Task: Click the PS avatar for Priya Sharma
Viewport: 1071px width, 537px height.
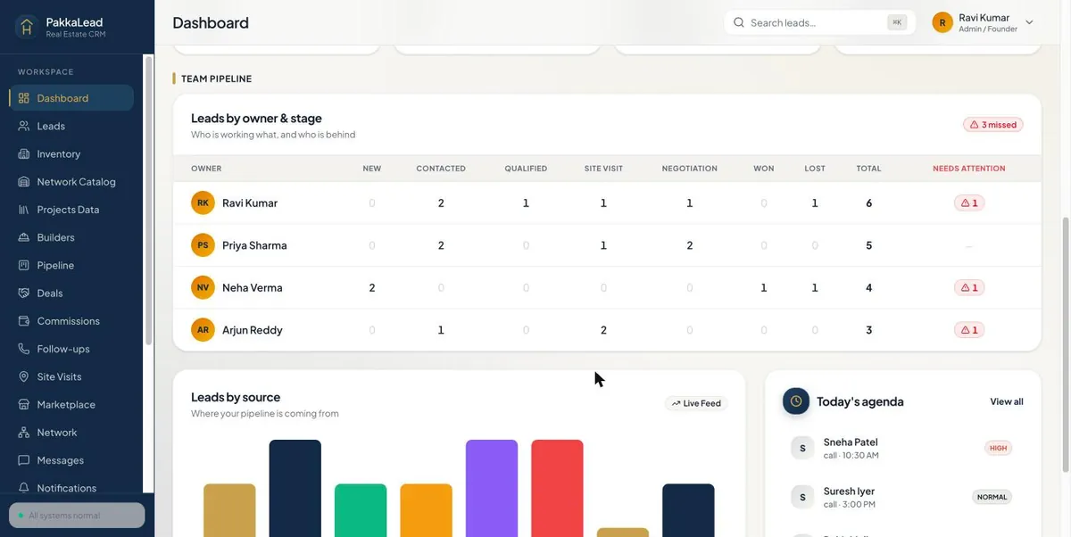Action: [203, 245]
